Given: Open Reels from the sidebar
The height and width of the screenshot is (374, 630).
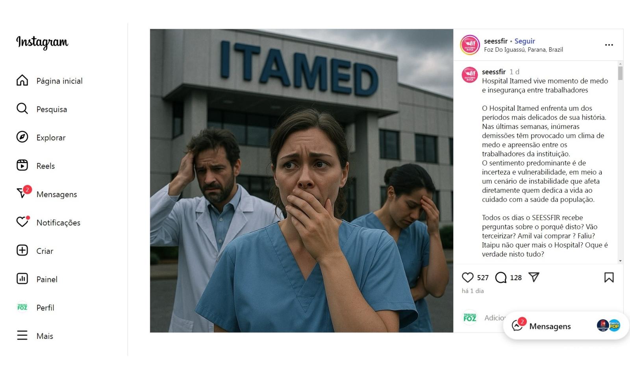Looking at the screenshot, I should [x=35, y=166].
